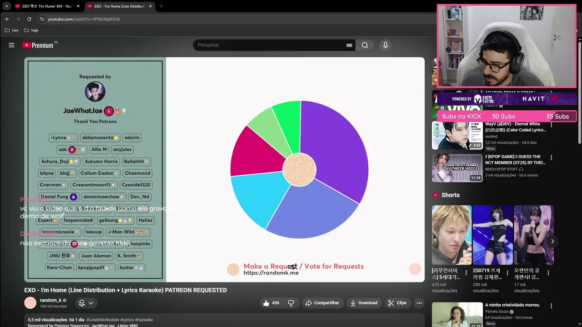Open the tab search dropdown
The width and height of the screenshot is (582, 327).
point(6,6)
